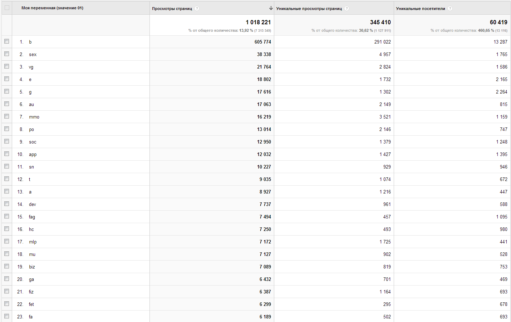Viewport: 511px width, 322px height.
Task: Mark the checkbox for row "fa"
Action: pyautogui.click(x=7, y=316)
